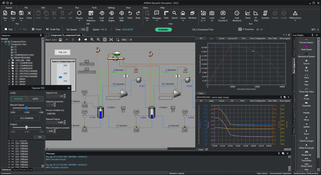The height and width of the screenshot is (175, 321).
Task: Click the fit-to-window icon on flowsheet toolbar
Action: [x=105, y=39]
